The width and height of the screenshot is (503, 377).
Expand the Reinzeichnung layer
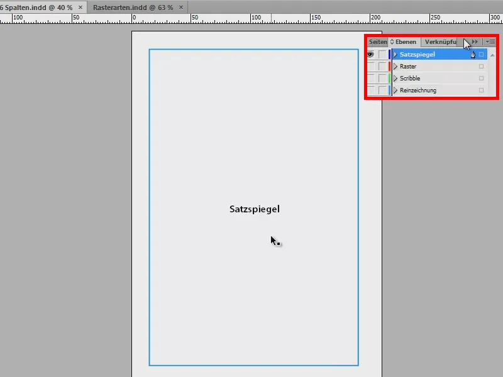(x=395, y=90)
